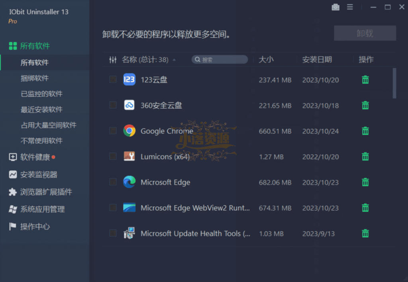The width and height of the screenshot is (408, 282).
Task: Click the list vertical scrollbar thumb
Action: pyautogui.click(x=394, y=83)
